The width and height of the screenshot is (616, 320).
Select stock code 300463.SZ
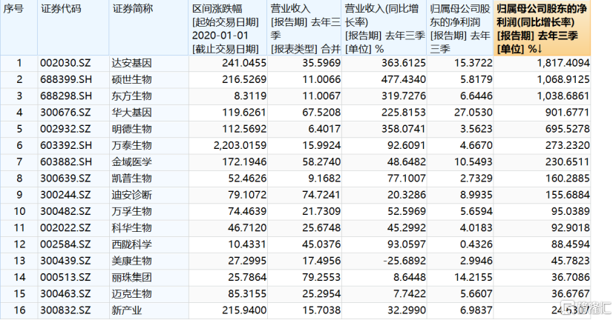coord(65,294)
